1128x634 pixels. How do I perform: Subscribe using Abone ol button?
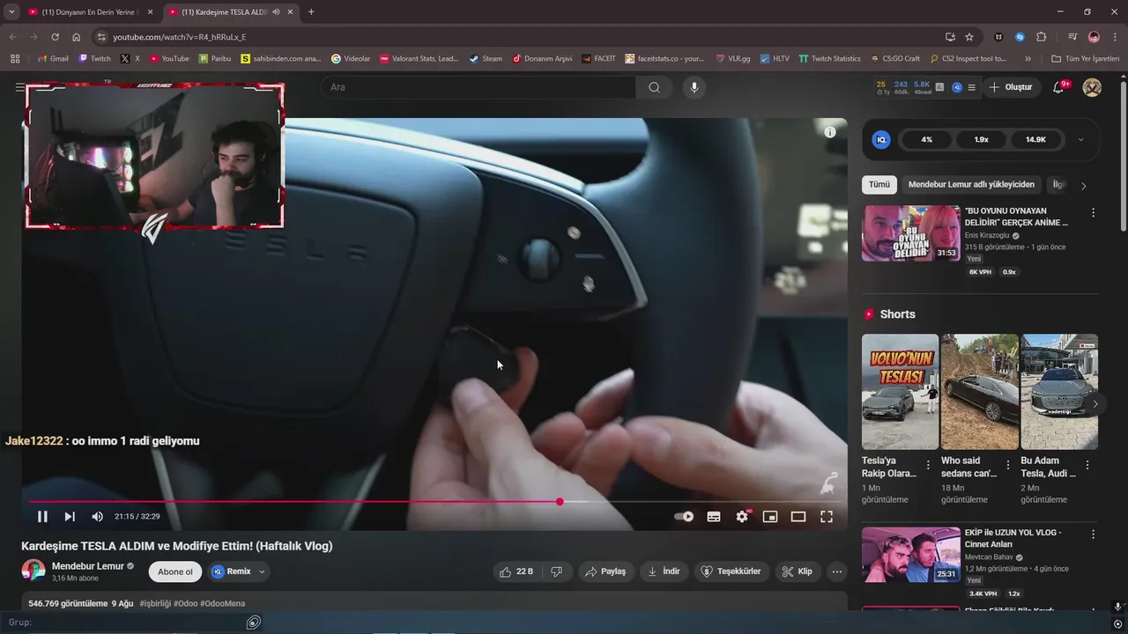[x=174, y=571]
